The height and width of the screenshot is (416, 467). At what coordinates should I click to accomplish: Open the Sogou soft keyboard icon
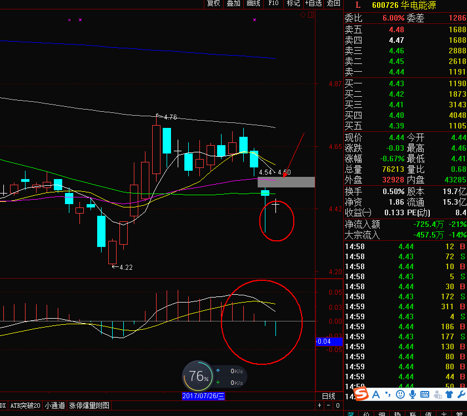pos(425,394)
